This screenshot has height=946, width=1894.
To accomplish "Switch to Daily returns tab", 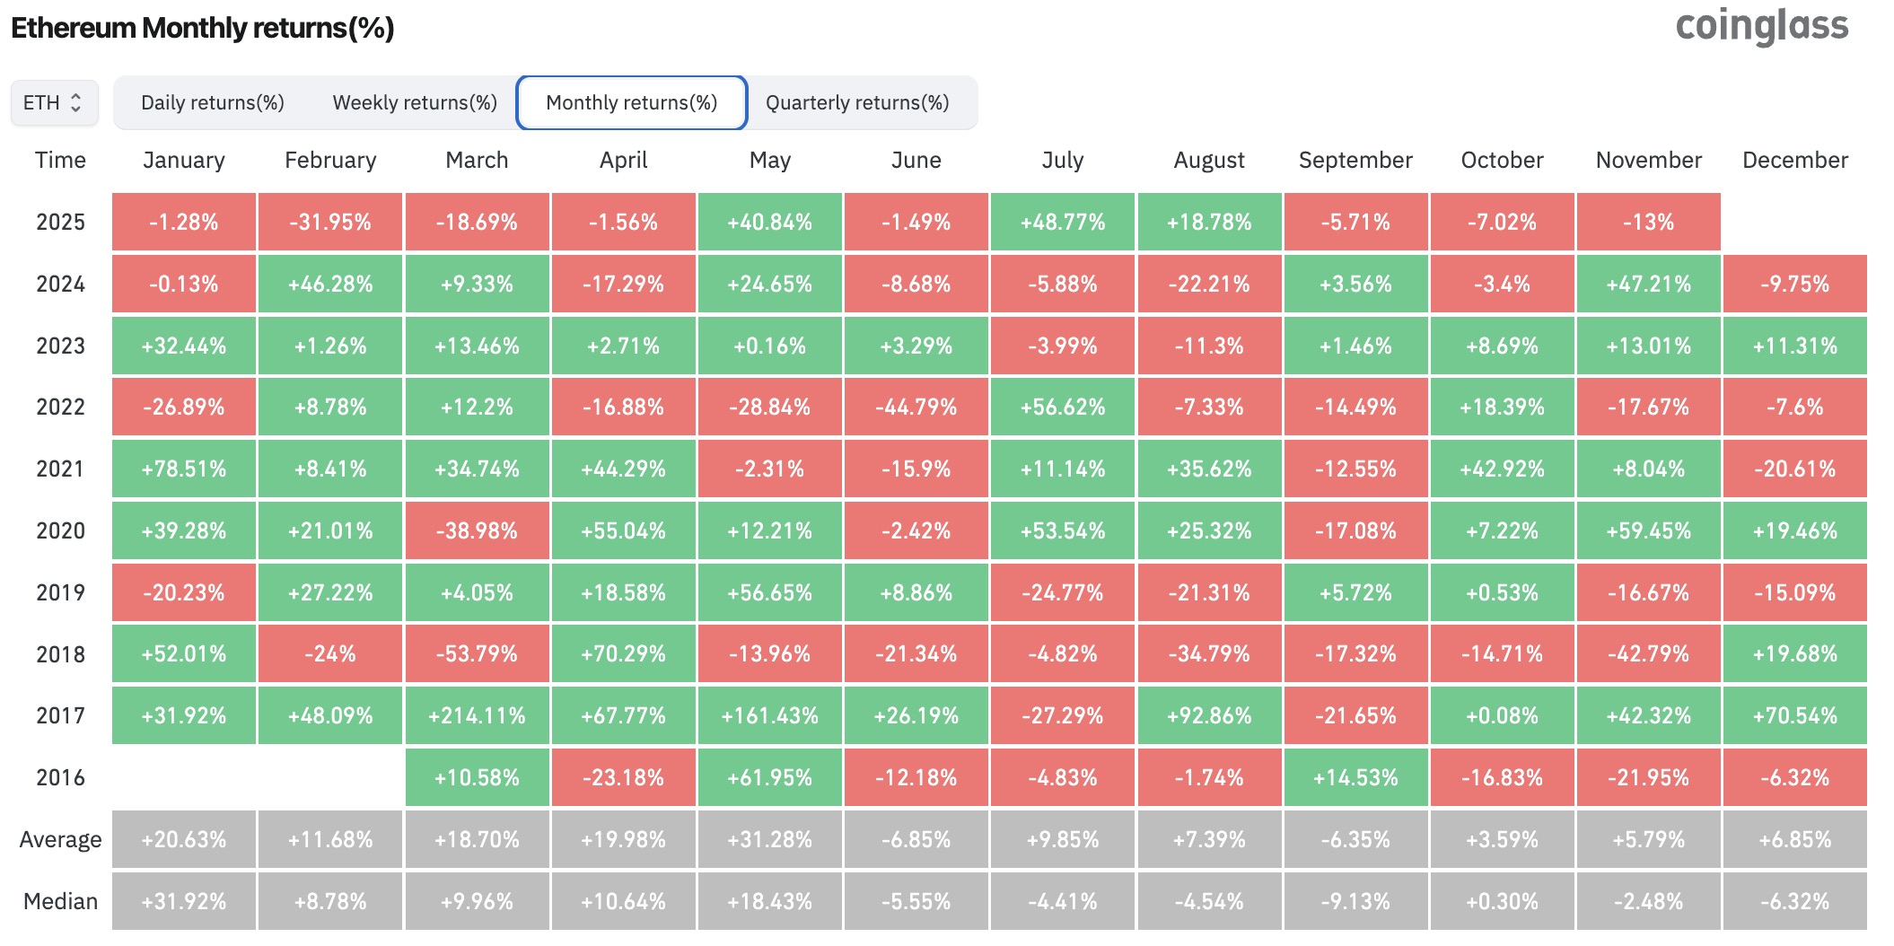I will pos(212,102).
